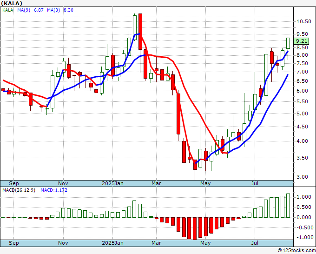Click the 8.00 price axis label

[303, 55]
